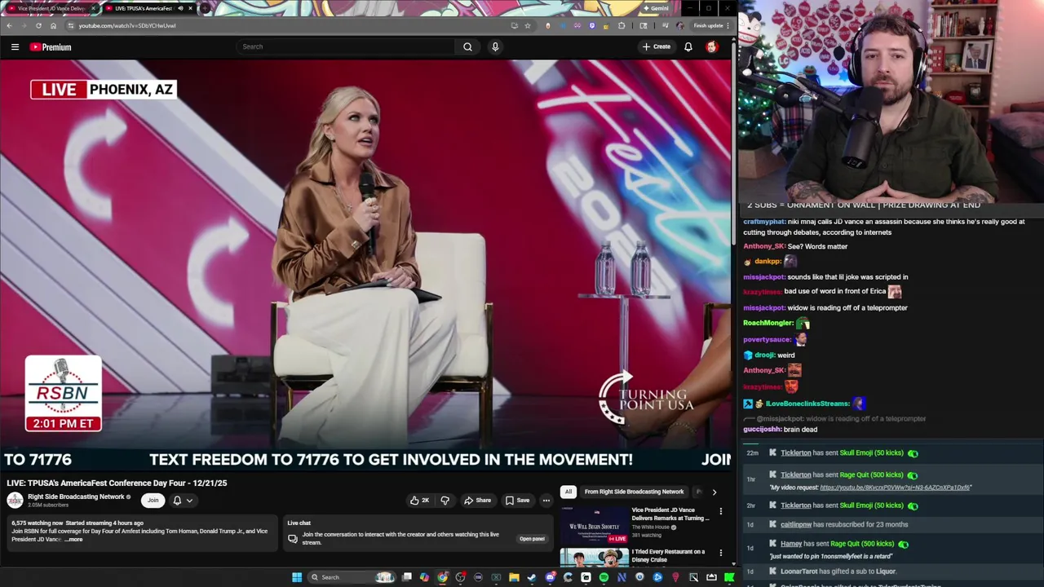Image resolution: width=1044 pixels, height=587 pixels.
Task: Open the account avatar menu
Action: tap(712, 46)
